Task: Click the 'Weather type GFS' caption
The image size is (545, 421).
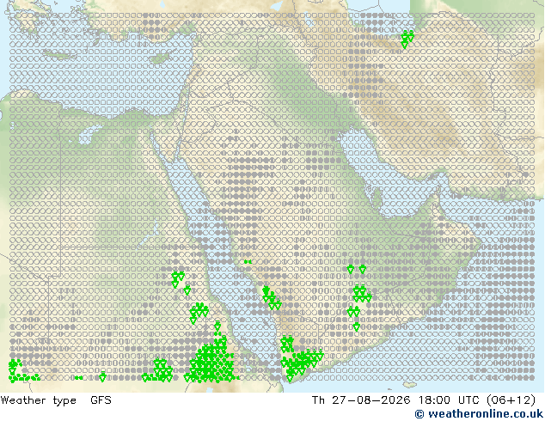Action: pyautogui.click(x=56, y=400)
